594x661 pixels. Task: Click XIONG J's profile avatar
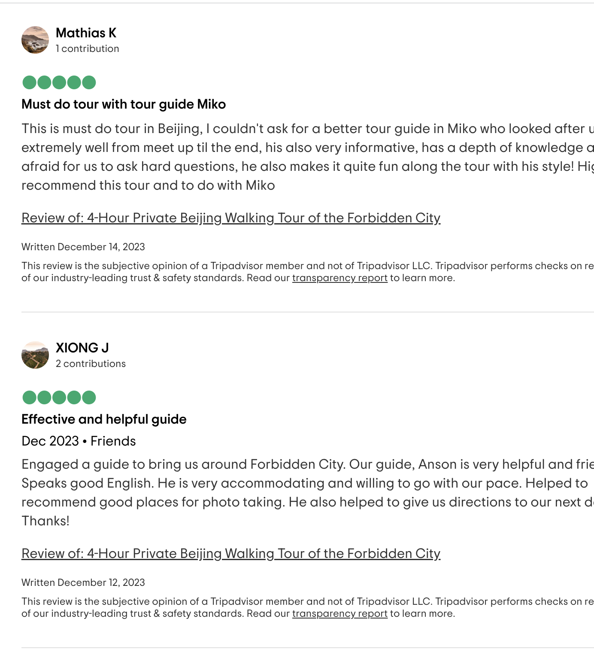35,355
